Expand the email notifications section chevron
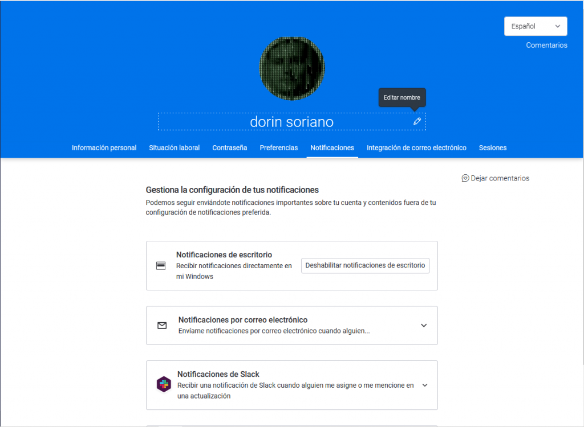This screenshot has width=584, height=427. (424, 326)
